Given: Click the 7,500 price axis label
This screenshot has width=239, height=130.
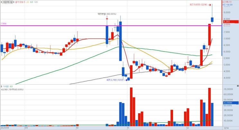Looking at the screenshot, I should tap(227, 32).
